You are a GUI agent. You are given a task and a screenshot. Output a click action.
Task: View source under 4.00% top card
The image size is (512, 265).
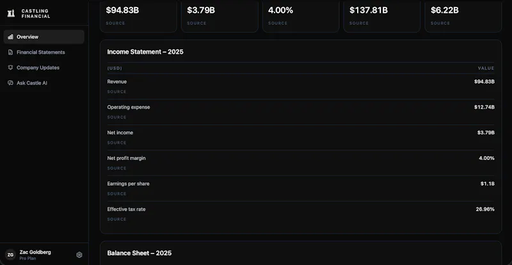pos(278,23)
